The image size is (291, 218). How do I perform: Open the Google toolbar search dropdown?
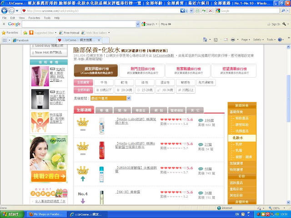pos(138,24)
